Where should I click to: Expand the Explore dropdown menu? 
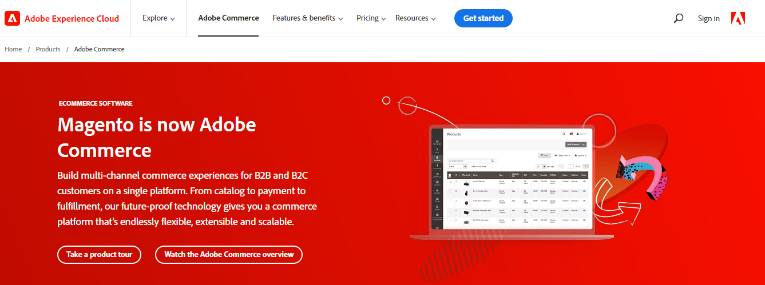pyautogui.click(x=159, y=18)
